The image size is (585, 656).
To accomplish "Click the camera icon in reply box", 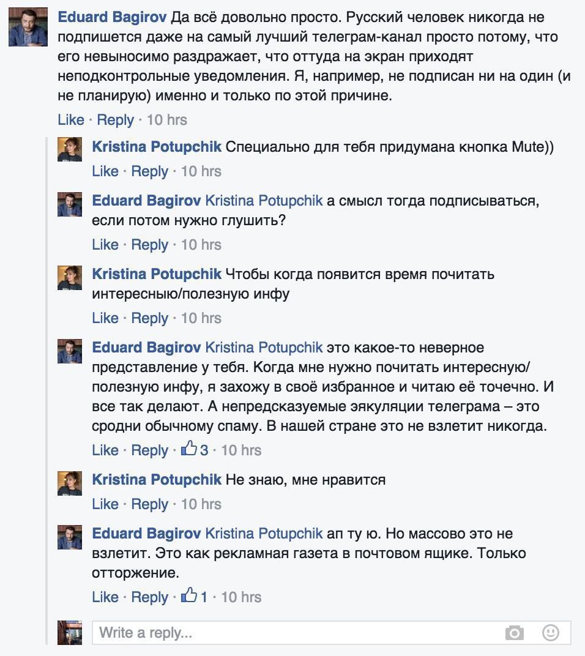I will click(x=515, y=632).
